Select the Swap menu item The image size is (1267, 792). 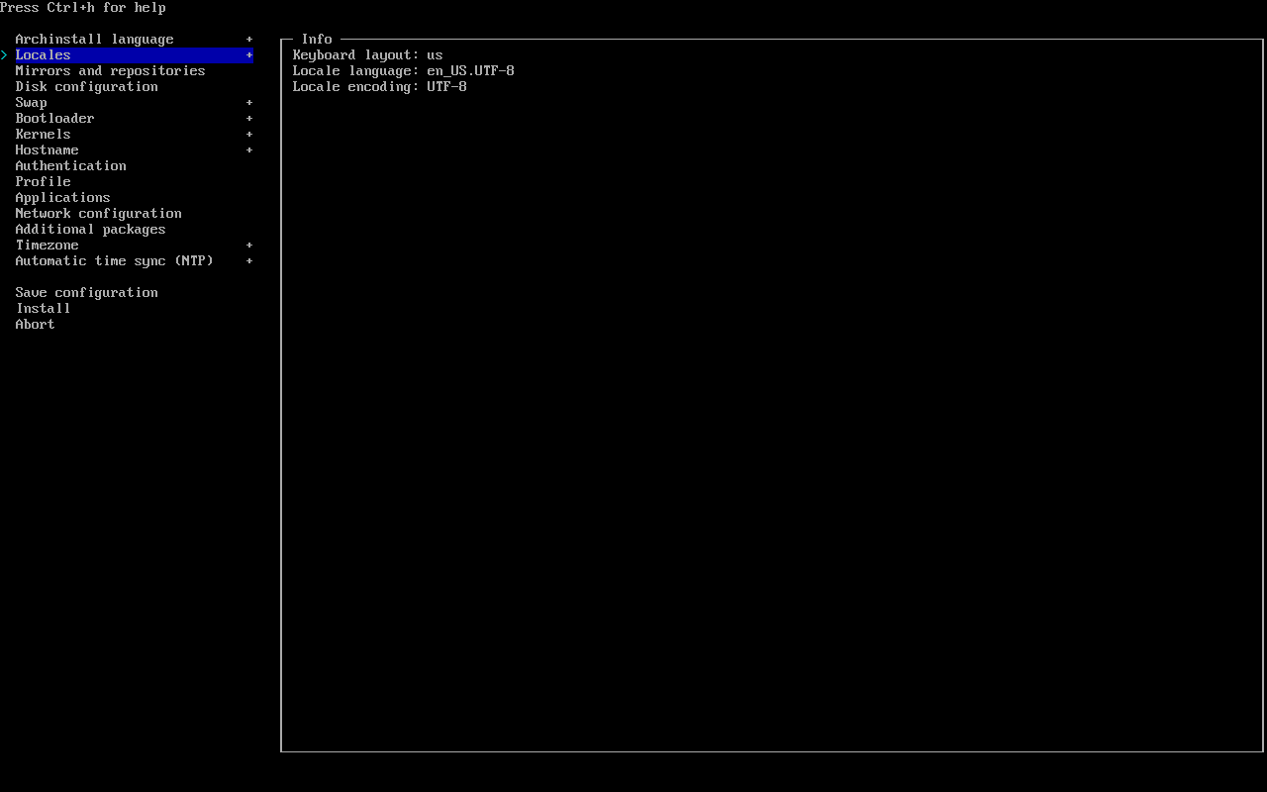point(31,103)
